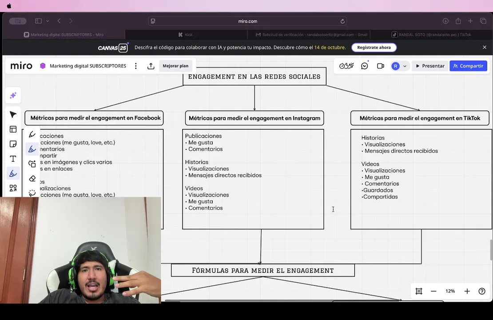Zoom out with minus button
Screen dimensions: 493x320
(x=433, y=292)
